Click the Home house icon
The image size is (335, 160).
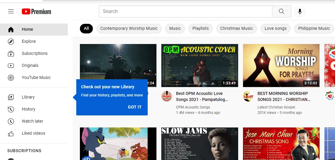(x=11, y=29)
